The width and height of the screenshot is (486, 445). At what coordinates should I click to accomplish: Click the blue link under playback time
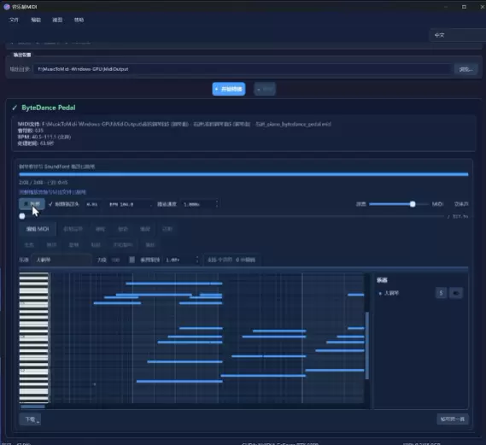pos(52,192)
